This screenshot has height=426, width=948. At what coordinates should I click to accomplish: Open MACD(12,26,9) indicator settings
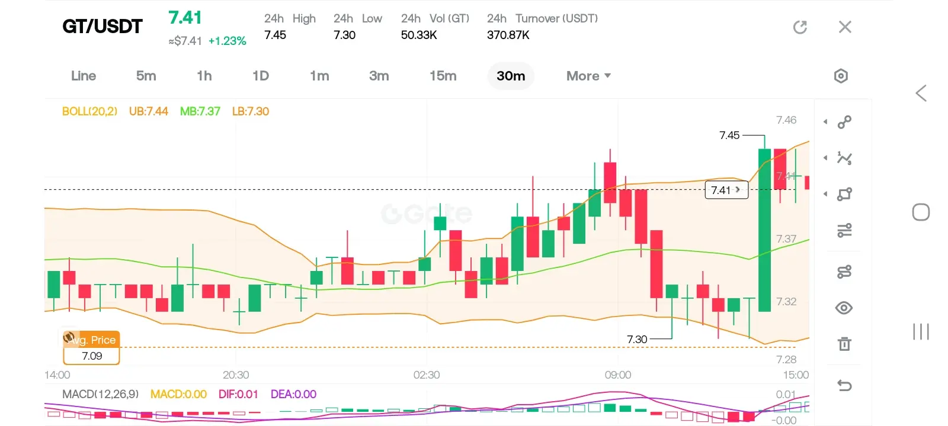point(101,394)
